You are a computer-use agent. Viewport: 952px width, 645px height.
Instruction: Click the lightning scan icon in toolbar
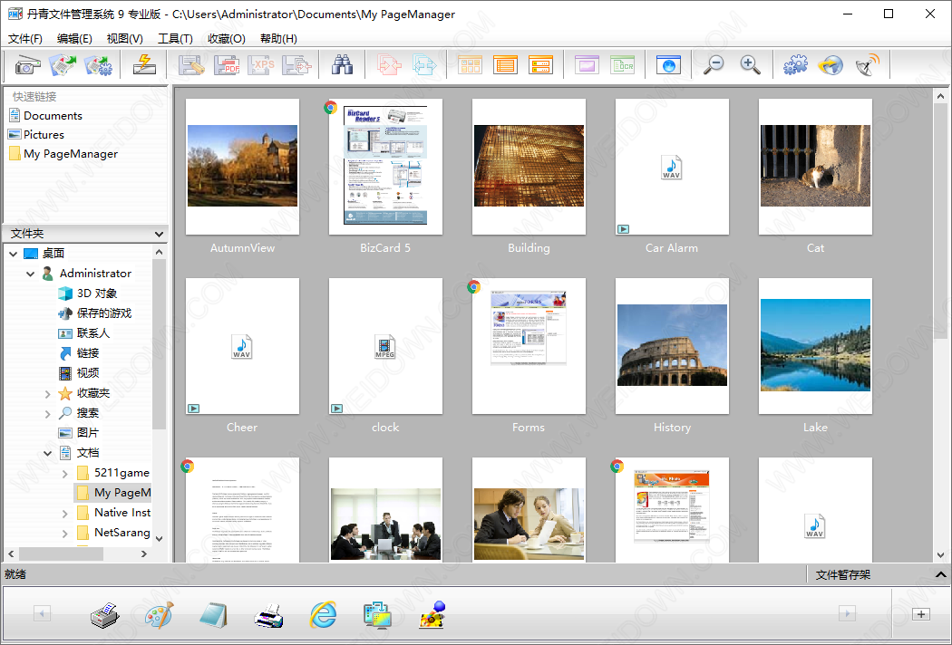[x=144, y=64]
